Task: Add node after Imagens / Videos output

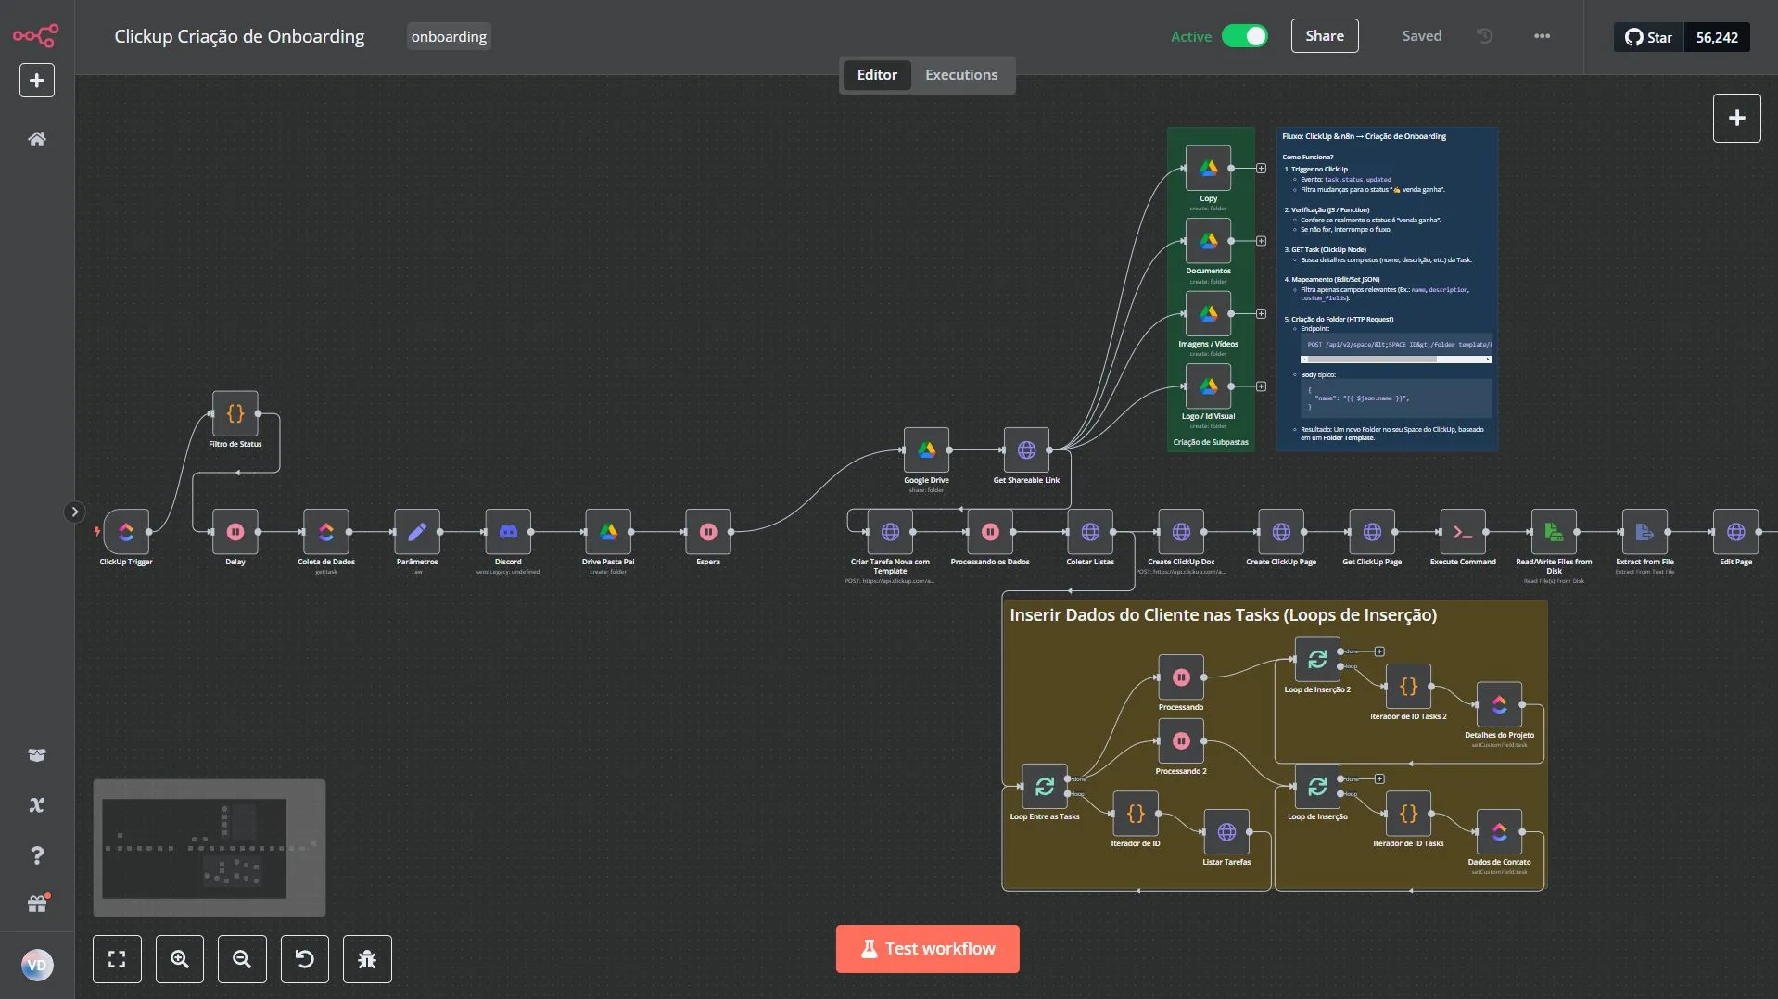Action: [1261, 314]
